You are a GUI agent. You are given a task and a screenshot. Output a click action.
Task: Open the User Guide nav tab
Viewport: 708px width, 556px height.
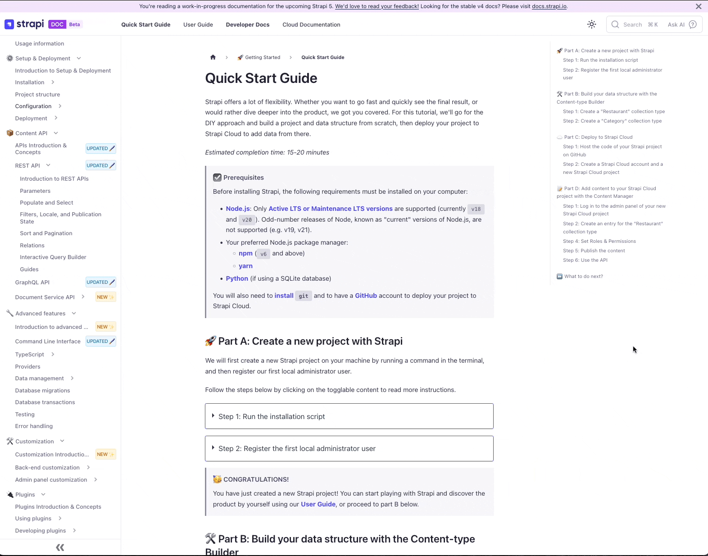(x=198, y=25)
